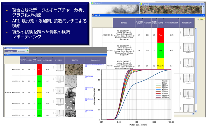Click the scroll-up arrow of upper report table
206x127 pixels.
(196, 29)
